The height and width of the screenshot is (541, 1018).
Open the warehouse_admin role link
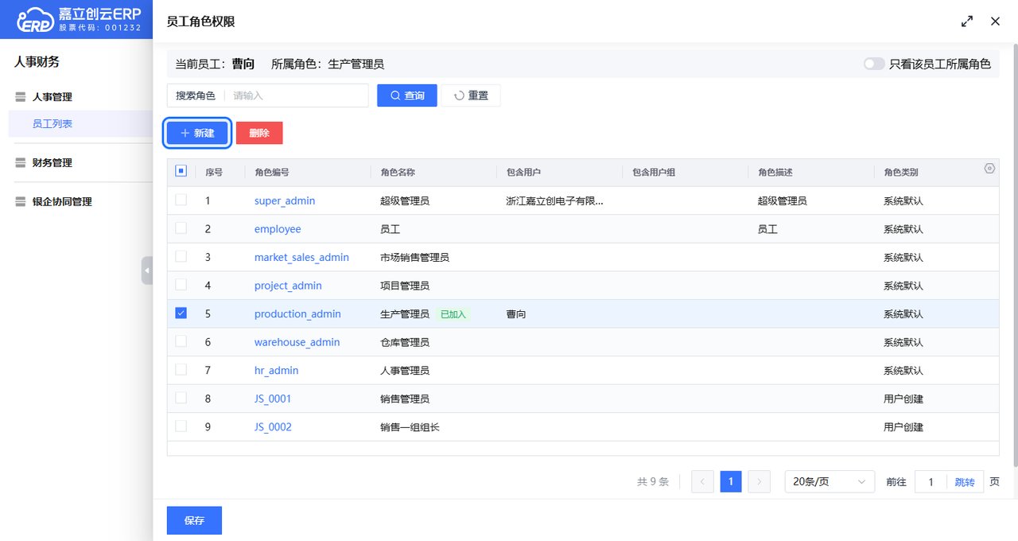point(297,342)
